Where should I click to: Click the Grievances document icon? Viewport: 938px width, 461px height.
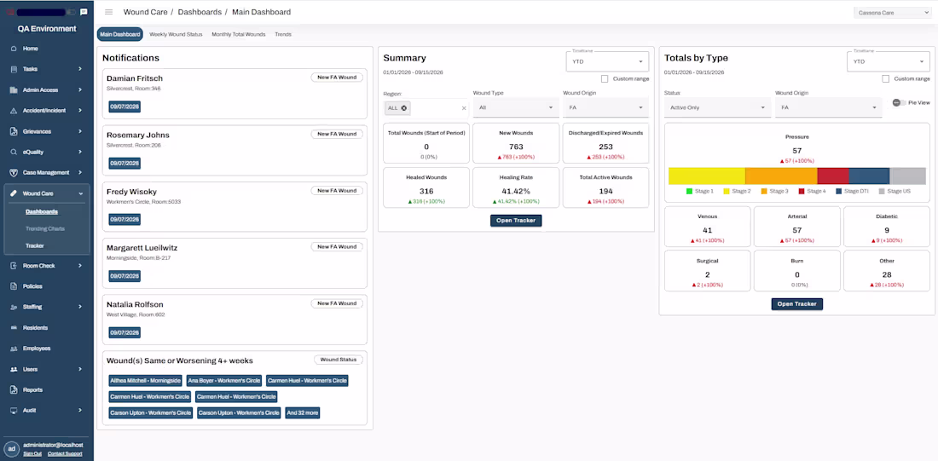click(14, 131)
